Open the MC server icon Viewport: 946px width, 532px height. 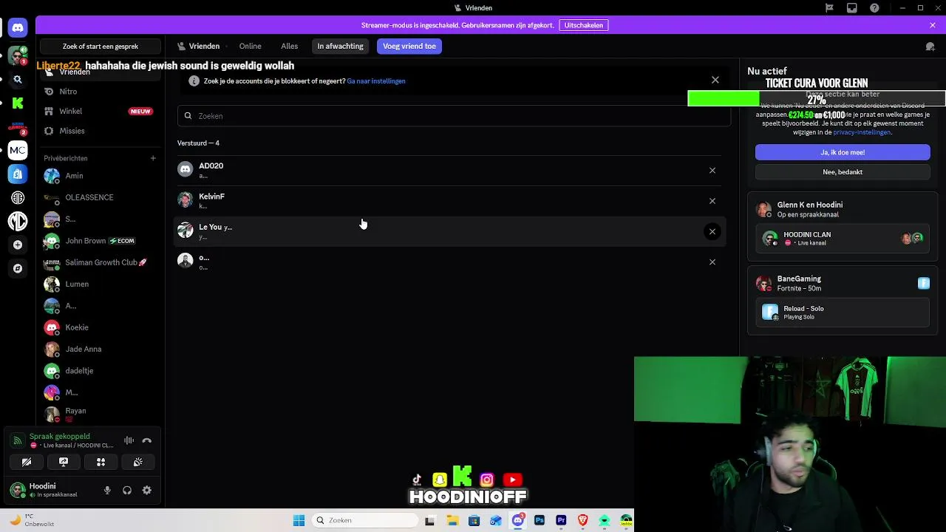(18, 150)
